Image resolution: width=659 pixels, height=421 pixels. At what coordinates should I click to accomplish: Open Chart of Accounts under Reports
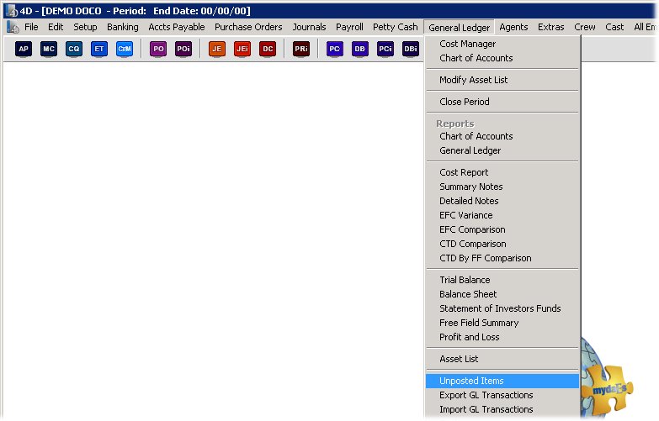pyautogui.click(x=502, y=136)
